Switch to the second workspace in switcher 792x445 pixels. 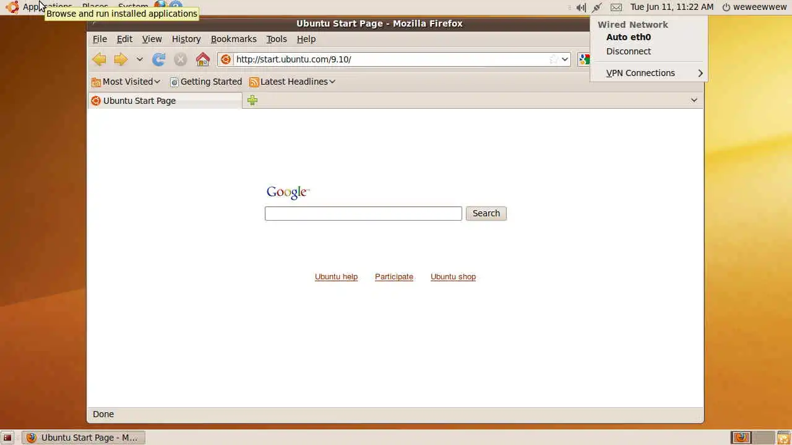tap(764, 438)
